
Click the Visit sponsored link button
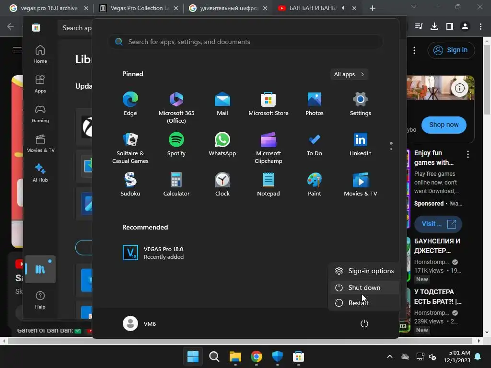point(438,224)
